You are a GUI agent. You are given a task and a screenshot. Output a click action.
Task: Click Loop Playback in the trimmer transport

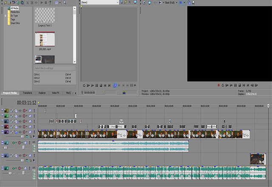point(84,85)
